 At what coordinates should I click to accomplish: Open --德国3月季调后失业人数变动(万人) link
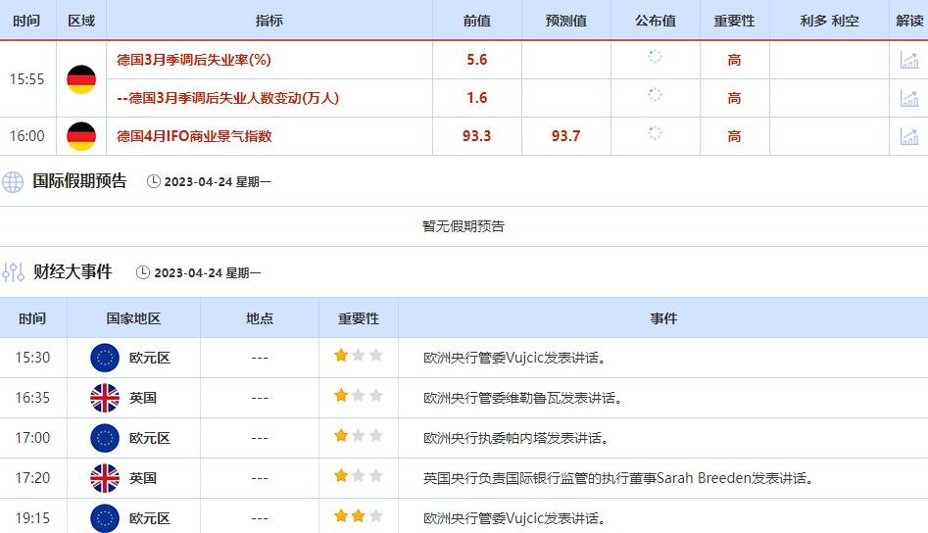point(227,98)
